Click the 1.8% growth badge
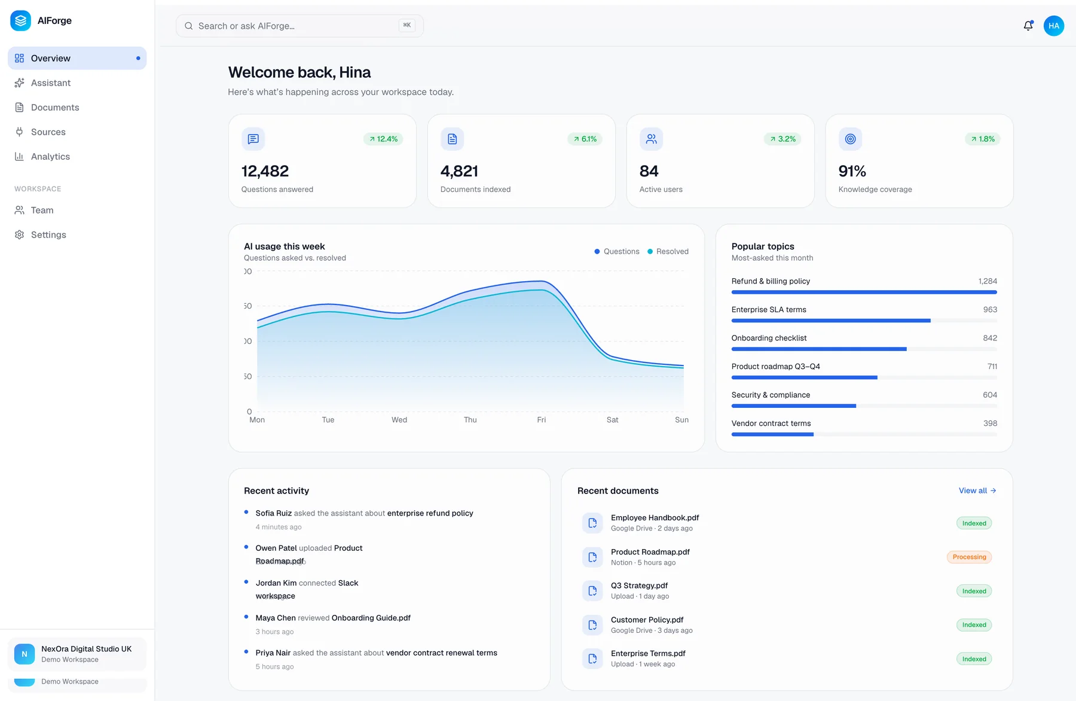 tap(983, 139)
